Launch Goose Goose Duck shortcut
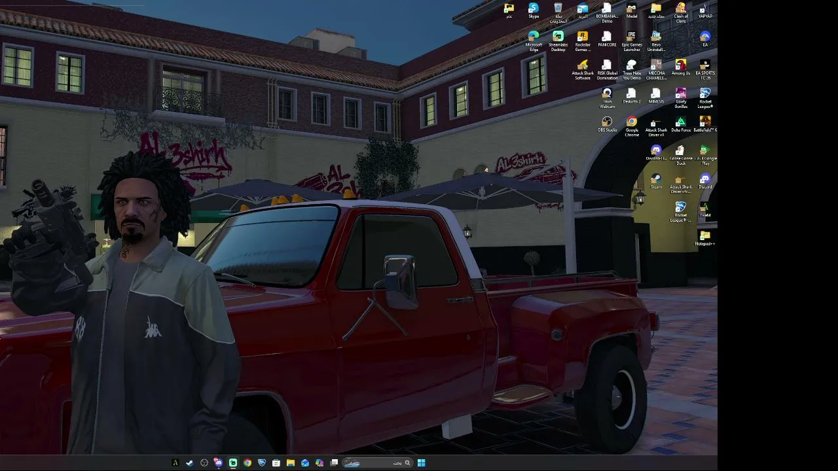The width and height of the screenshot is (838, 471). pyautogui.click(x=681, y=156)
